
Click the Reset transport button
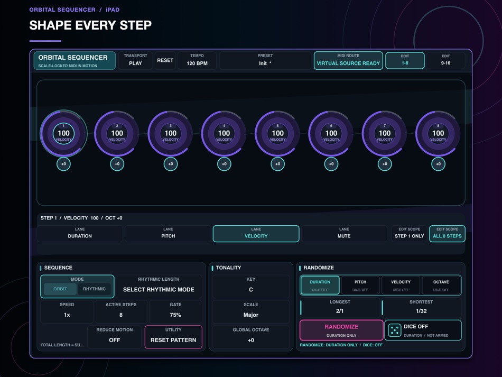point(165,60)
